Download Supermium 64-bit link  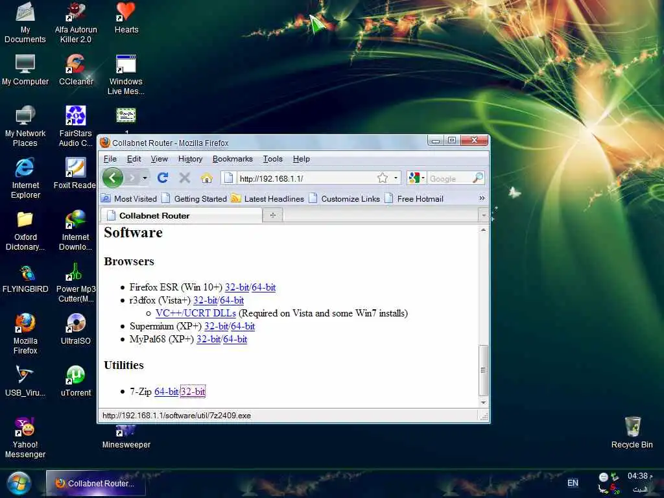click(x=243, y=326)
